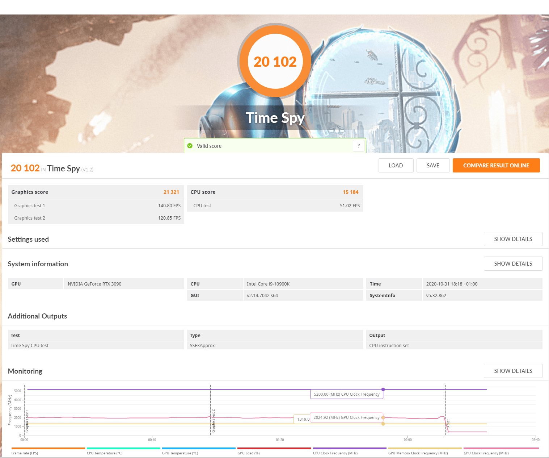Image resolution: width=549 pixels, height=458 pixels.
Task: Click the GUI version v2.14.7042 s64
Action: (x=262, y=295)
